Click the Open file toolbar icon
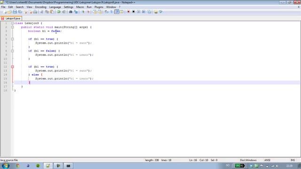 9,12
